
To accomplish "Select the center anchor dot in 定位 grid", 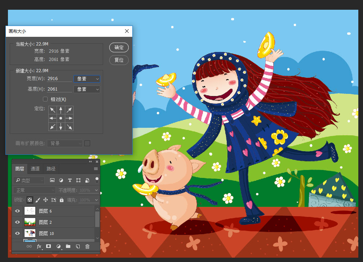I will pos(61,118).
